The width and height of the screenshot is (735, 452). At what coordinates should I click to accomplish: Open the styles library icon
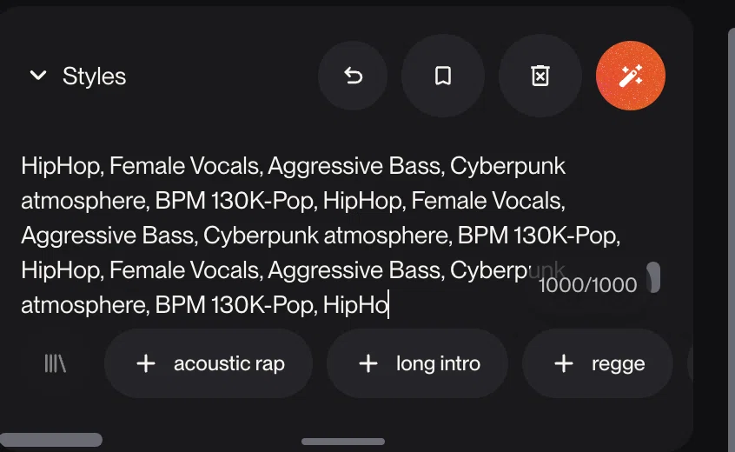pyautogui.click(x=55, y=363)
